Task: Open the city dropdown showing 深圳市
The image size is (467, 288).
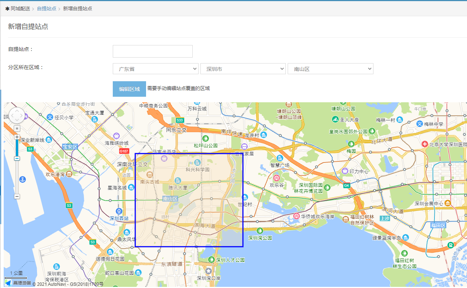Action: point(243,69)
